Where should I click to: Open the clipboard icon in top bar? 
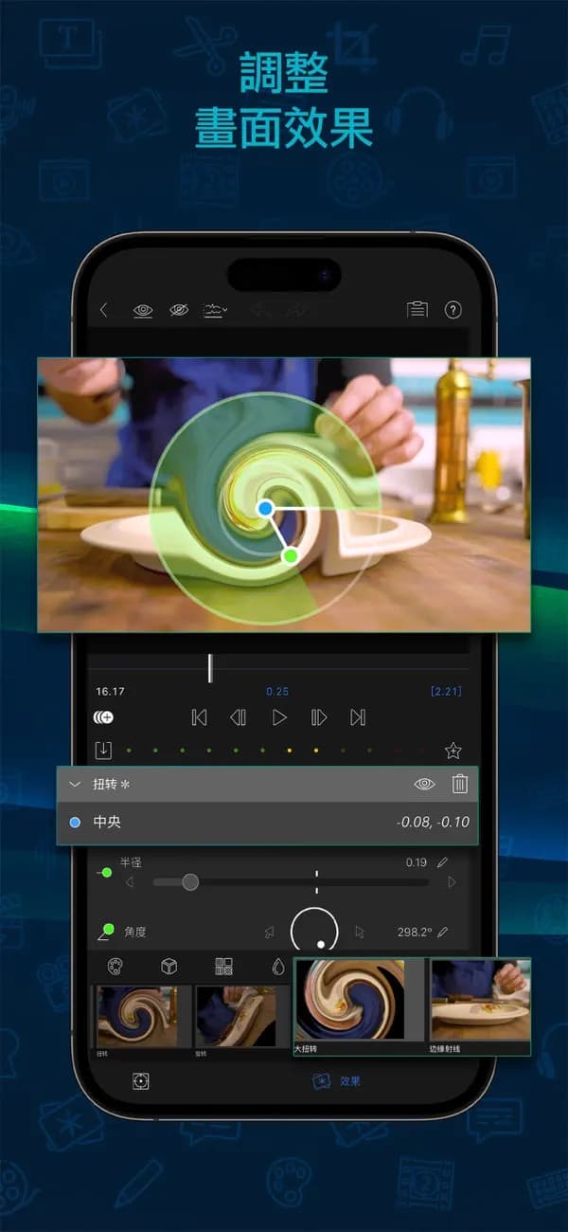(x=417, y=310)
